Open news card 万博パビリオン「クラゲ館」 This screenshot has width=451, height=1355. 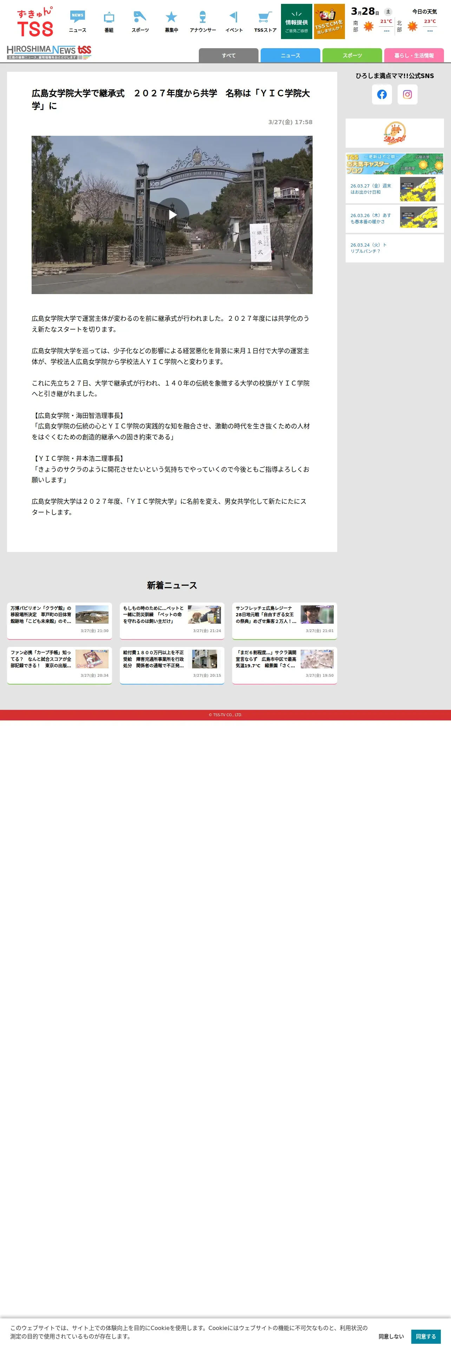click(x=59, y=621)
